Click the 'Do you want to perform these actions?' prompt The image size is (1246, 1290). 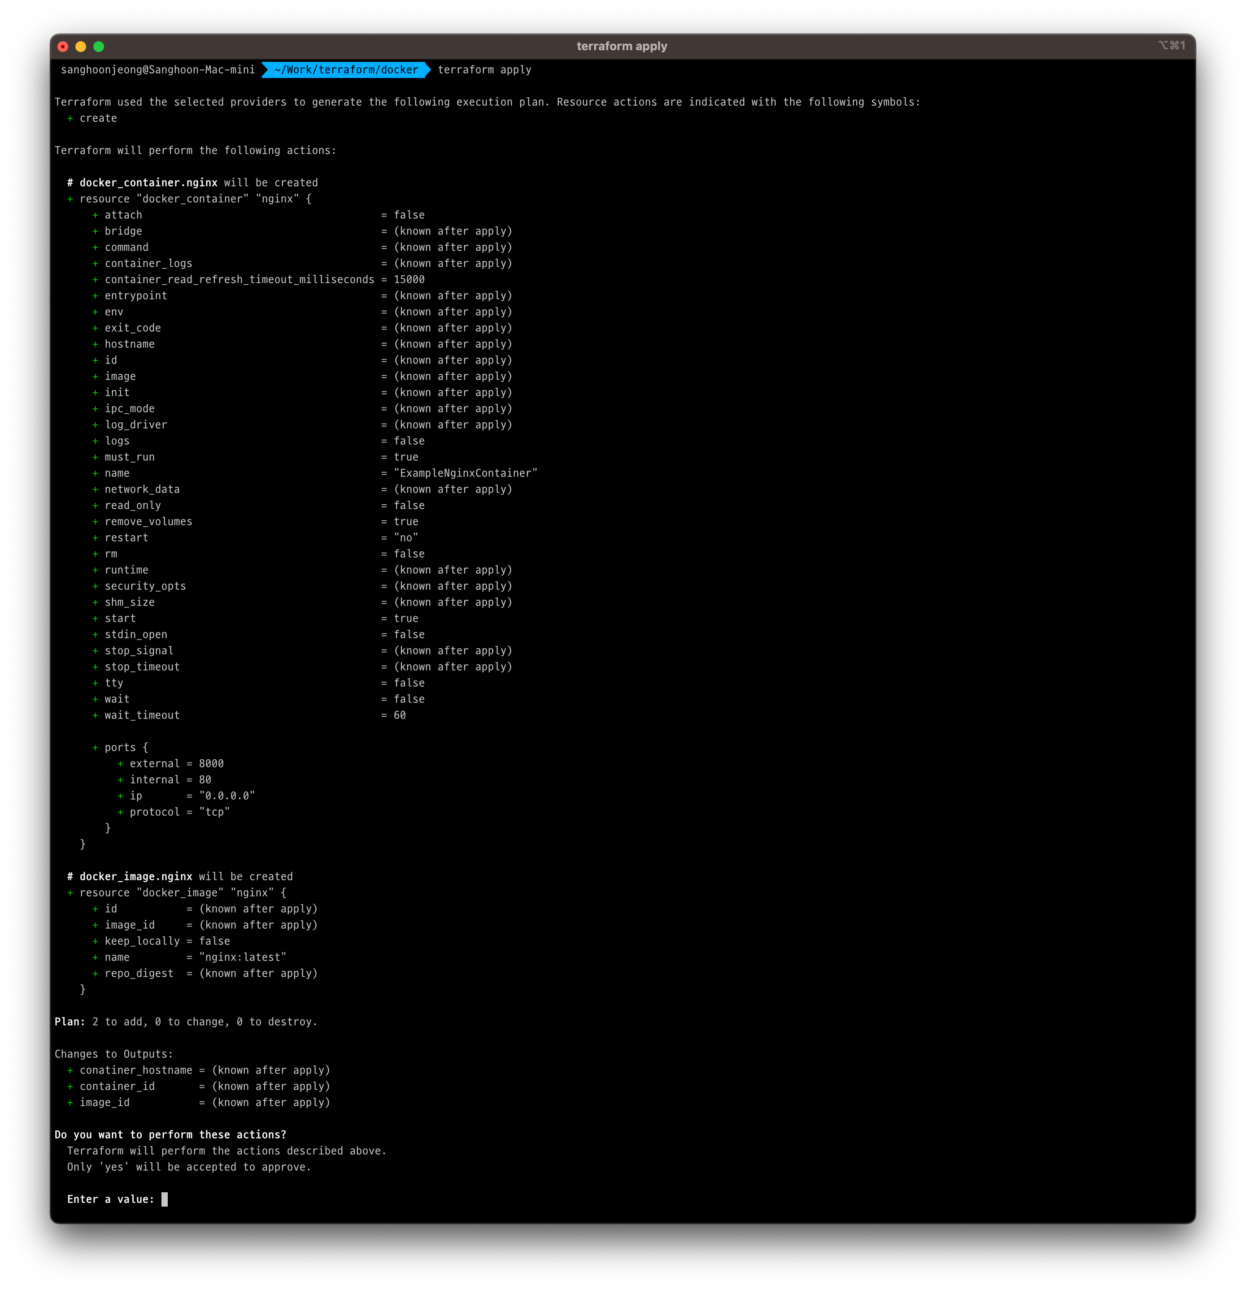(170, 1134)
